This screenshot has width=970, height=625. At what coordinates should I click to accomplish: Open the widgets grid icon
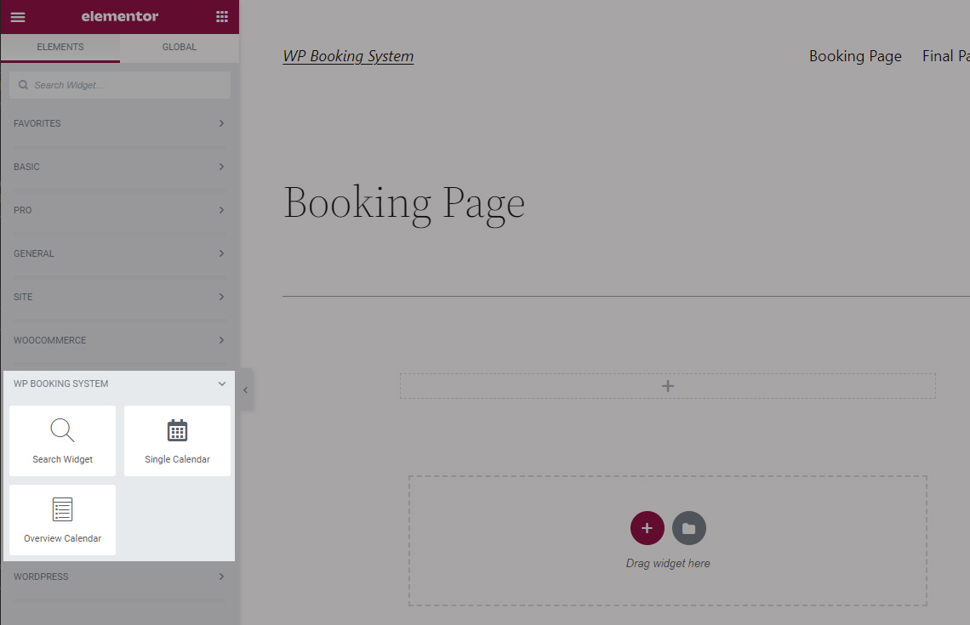click(x=221, y=17)
